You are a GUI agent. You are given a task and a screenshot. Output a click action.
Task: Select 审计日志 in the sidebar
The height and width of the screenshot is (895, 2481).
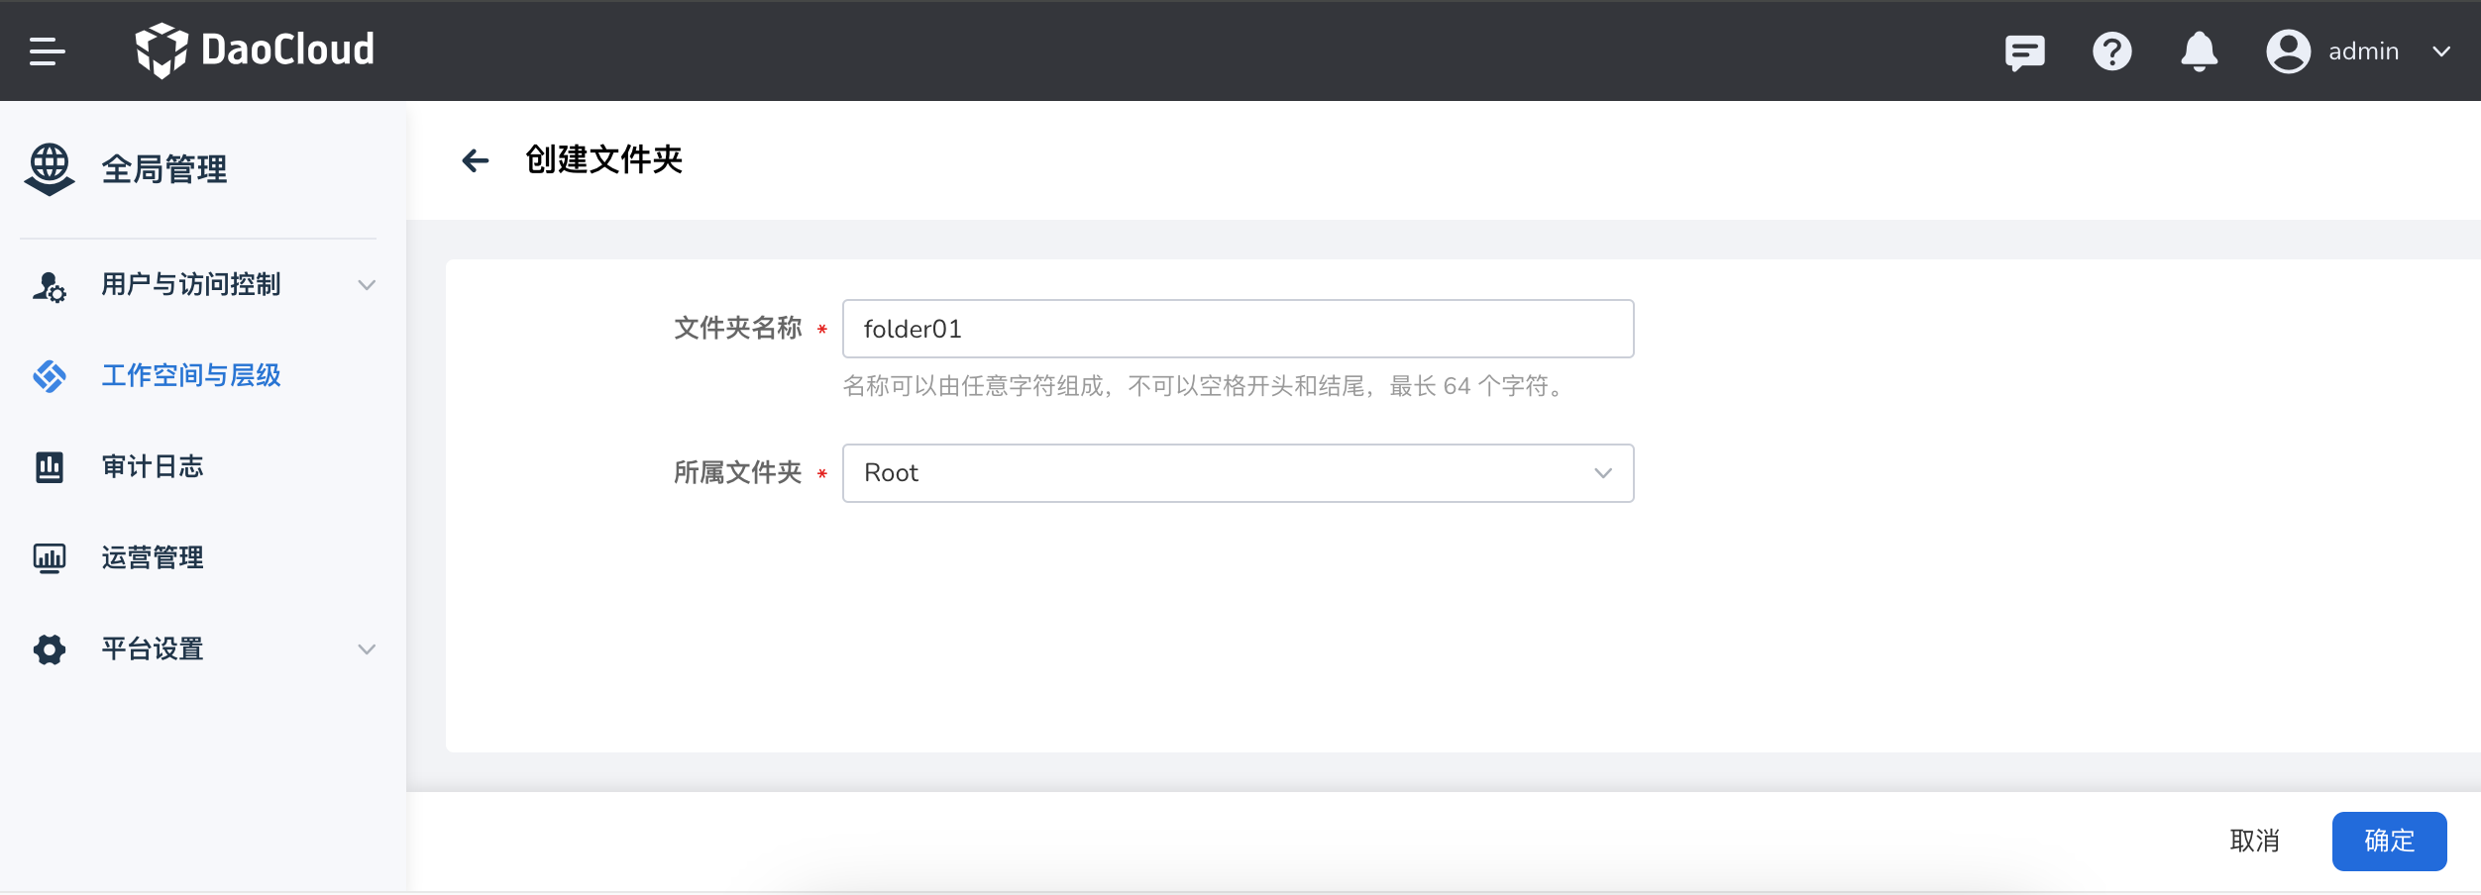coord(153,466)
